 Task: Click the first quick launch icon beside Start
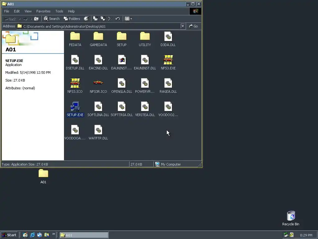25,235
